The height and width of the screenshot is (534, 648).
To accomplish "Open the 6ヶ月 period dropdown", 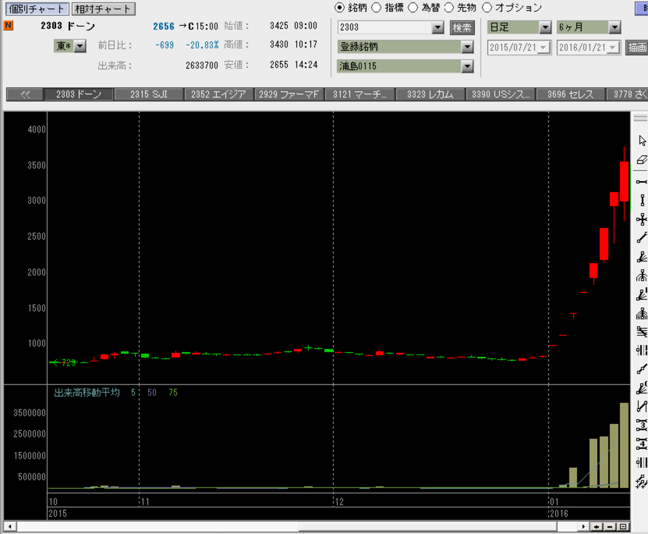I will point(615,27).
